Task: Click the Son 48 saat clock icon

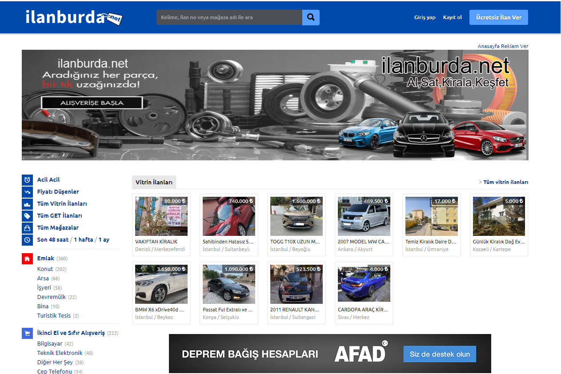Action: coord(27,240)
